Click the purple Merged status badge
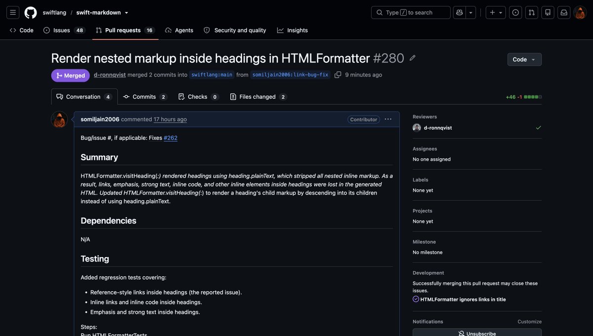The height and width of the screenshot is (336, 593). [x=70, y=75]
